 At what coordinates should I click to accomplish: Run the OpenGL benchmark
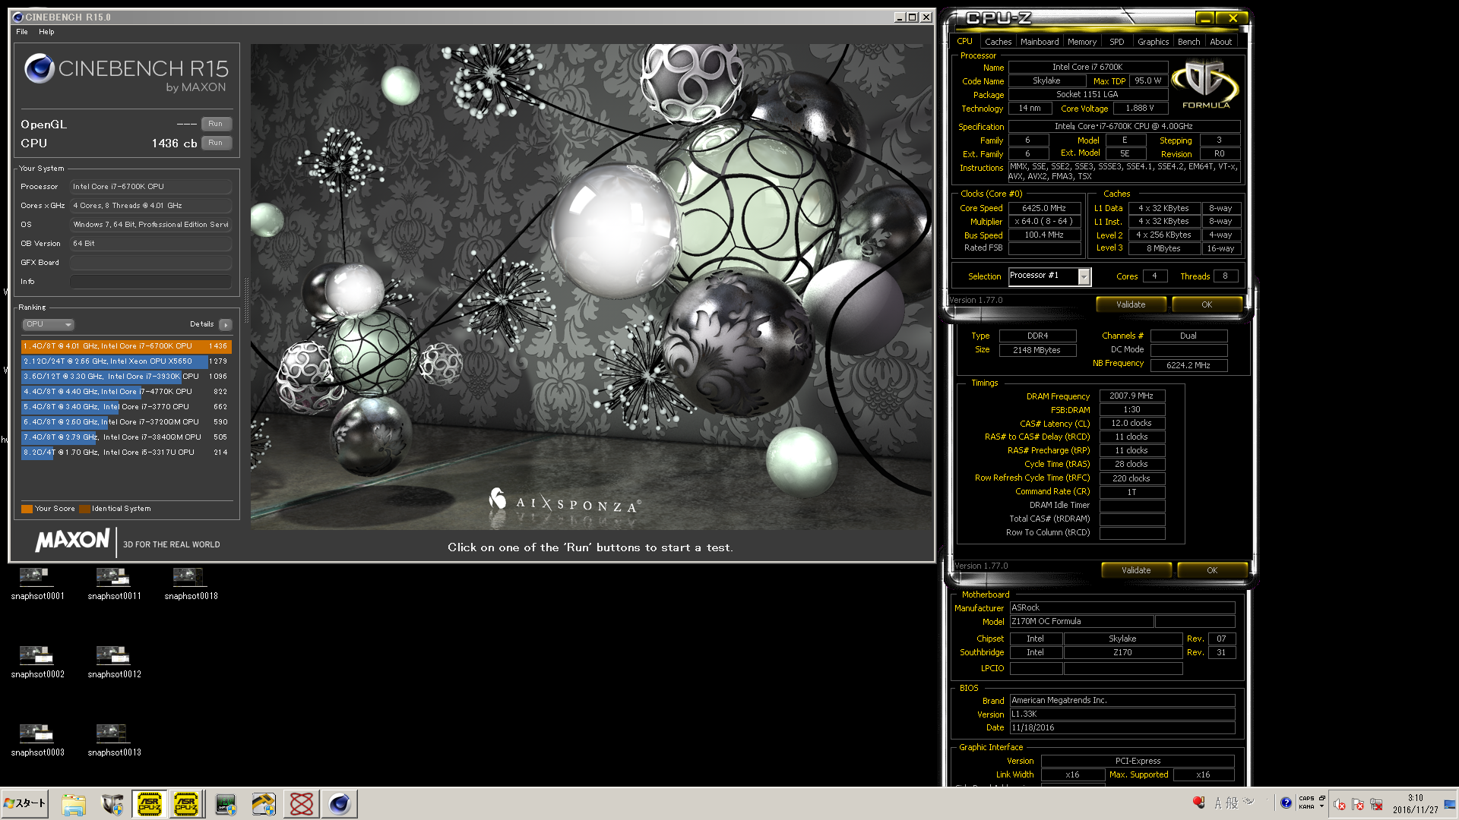tap(216, 124)
